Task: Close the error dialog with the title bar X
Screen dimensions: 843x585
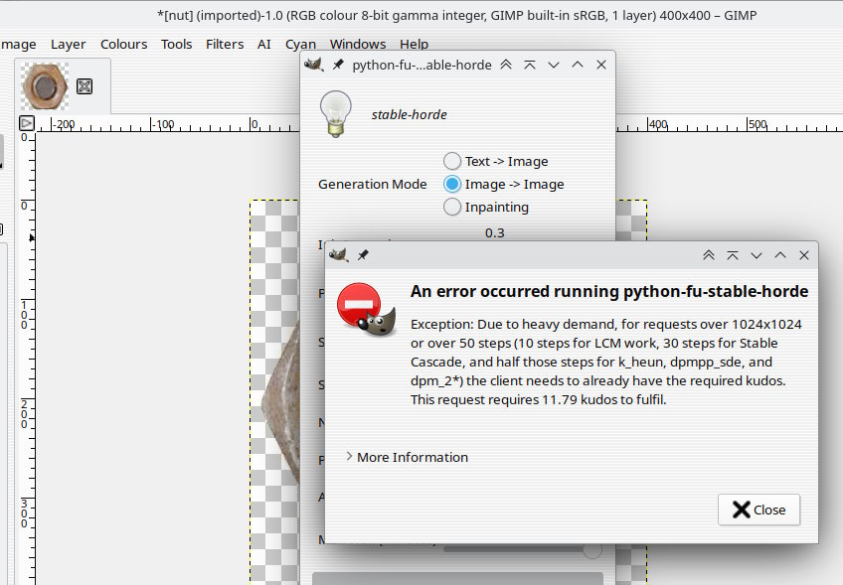Action: (804, 255)
